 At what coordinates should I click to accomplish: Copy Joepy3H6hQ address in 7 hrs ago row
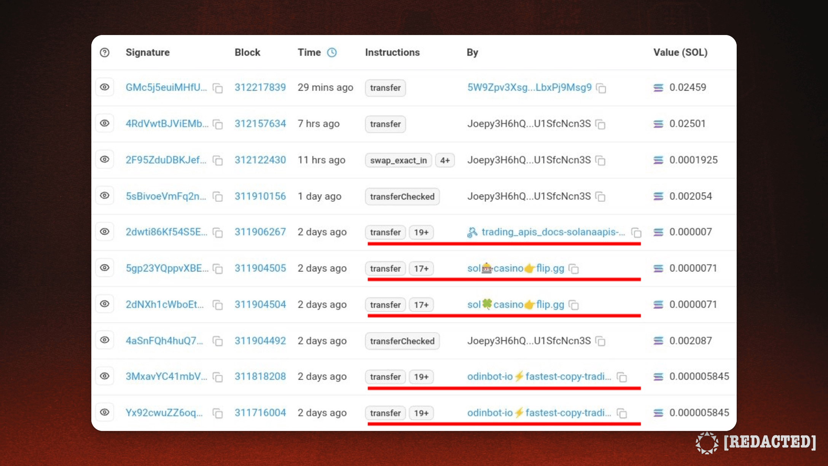pyautogui.click(x=600, y=124)
